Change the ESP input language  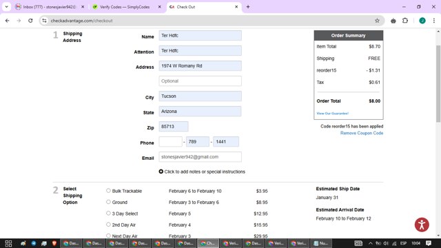[x=403, y=243]
